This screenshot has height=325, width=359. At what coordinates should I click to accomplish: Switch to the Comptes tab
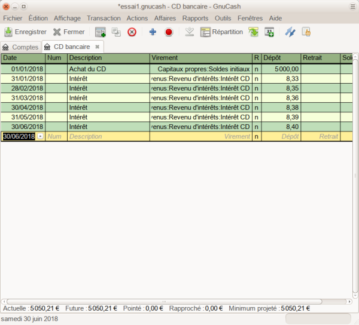coord(20,47)
